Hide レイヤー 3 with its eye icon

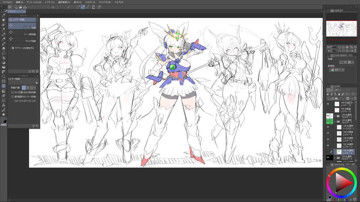pos(328,139)
